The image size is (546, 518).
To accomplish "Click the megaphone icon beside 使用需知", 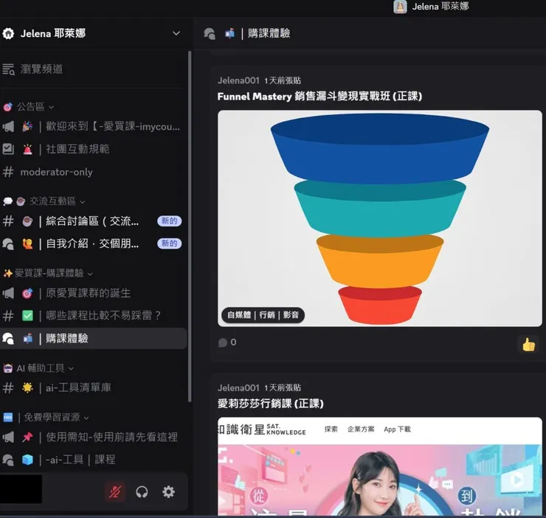I will pyautogui.click(x=8, y=437).
